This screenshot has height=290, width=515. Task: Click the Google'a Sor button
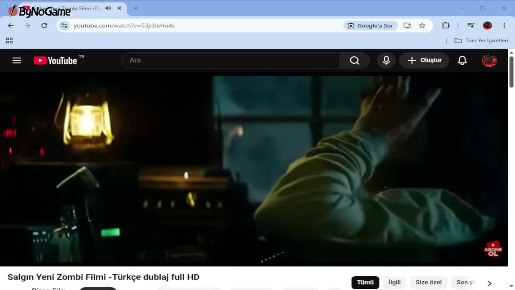371,25
